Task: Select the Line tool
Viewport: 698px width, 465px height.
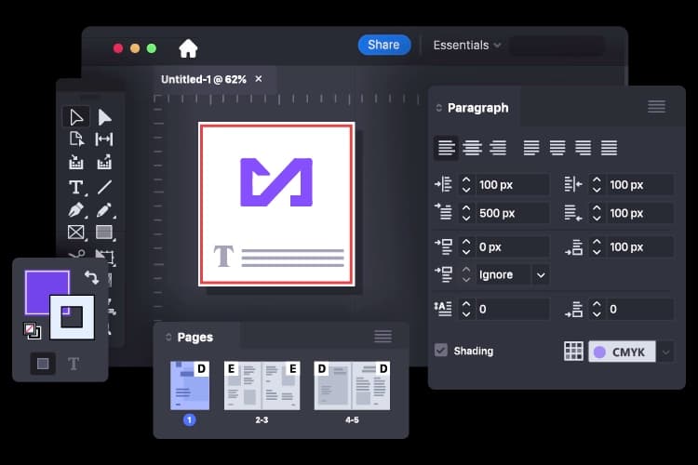Action: (x=104, y=187)
